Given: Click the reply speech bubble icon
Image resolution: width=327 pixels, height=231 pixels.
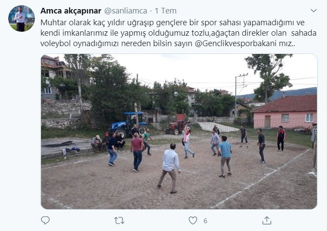Looking at the screenshot, I should point(45,220).
